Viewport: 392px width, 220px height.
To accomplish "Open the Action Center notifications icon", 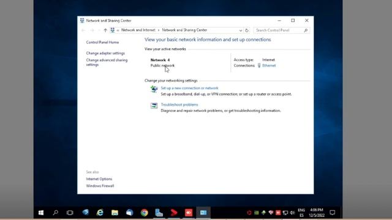I will [x=332, y=213].
